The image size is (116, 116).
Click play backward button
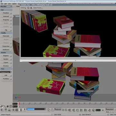73,110
